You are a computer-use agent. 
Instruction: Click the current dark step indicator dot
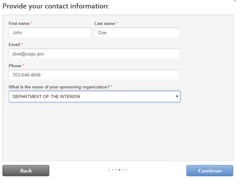point(120,170)
